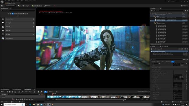Click the Sequencer add Track button
This screenshot has height=106, width=189.
pyautogui.click(x=4, y=94)
